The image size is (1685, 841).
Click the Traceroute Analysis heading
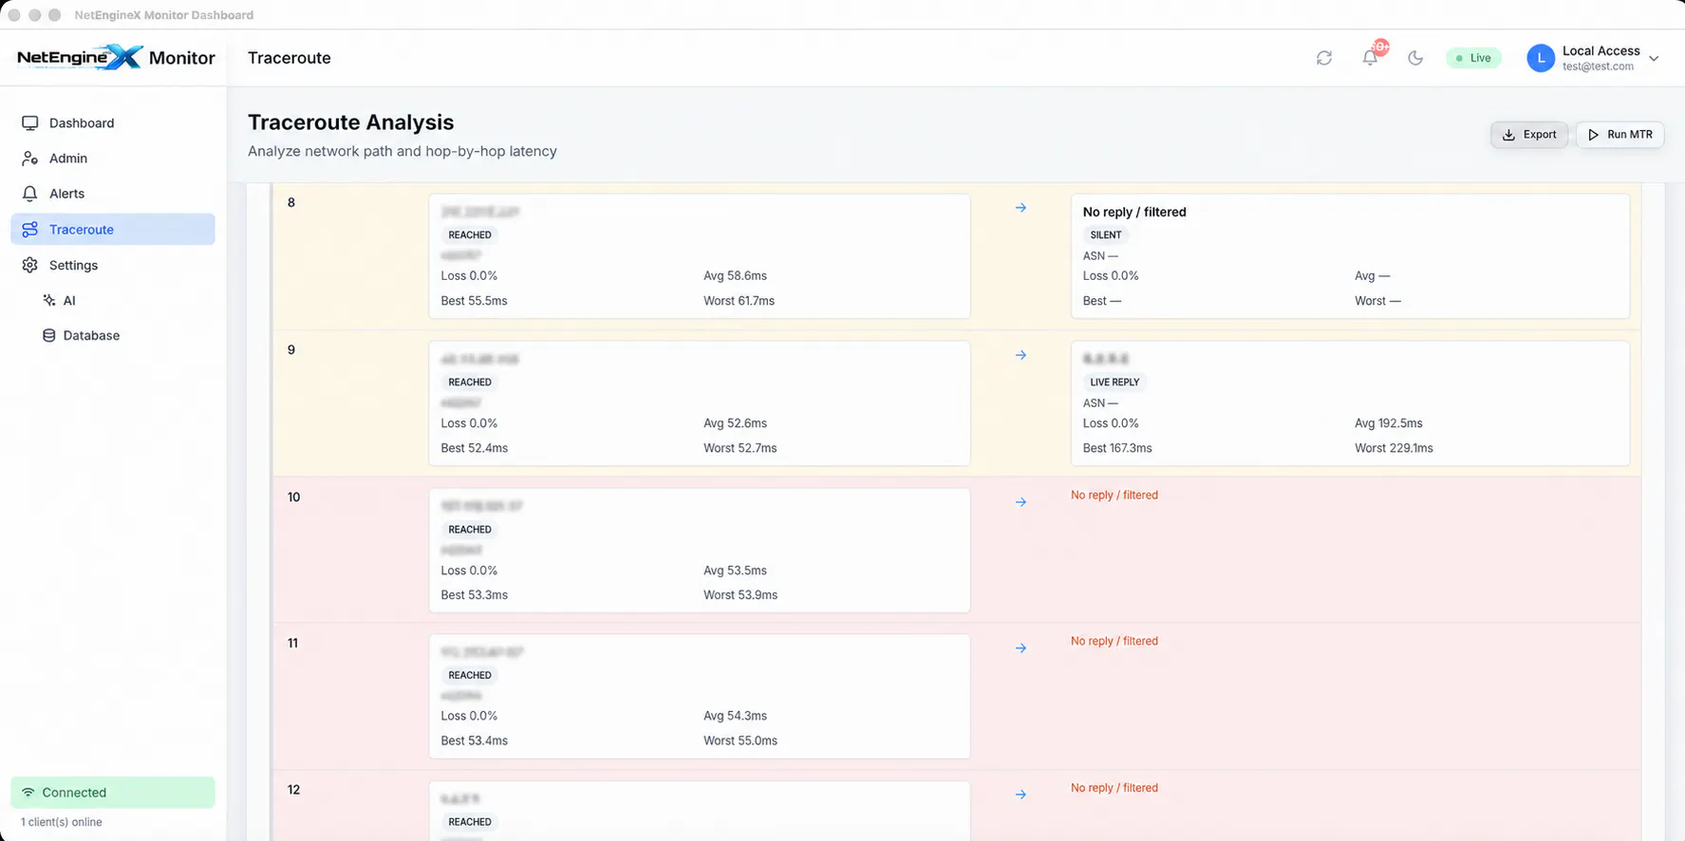click(351, 122)
